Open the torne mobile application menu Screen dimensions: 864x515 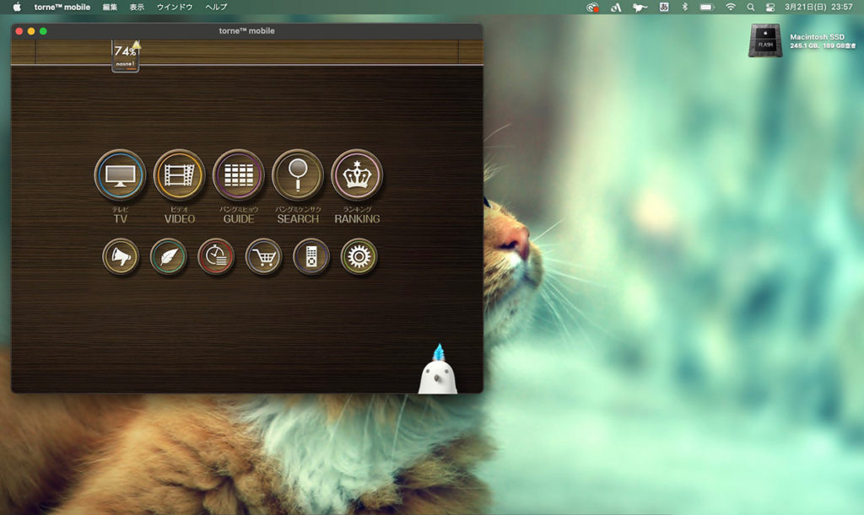tap(62, 7)
